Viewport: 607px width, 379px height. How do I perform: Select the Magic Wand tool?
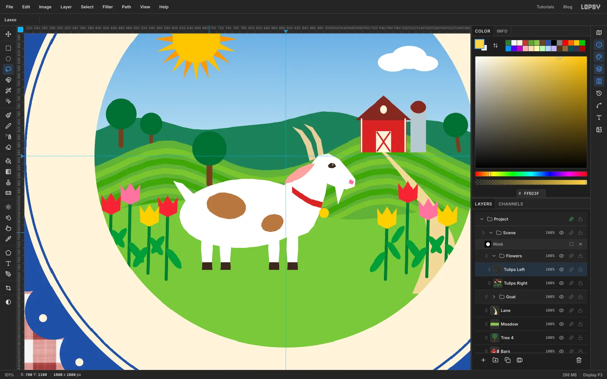tap(8, 91)
